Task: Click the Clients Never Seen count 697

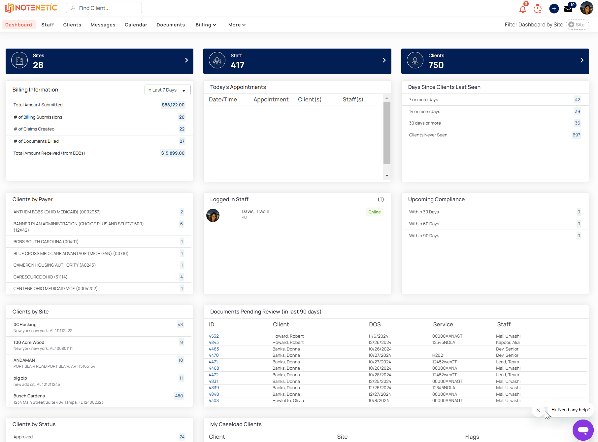Action: (x=576, y=135)
